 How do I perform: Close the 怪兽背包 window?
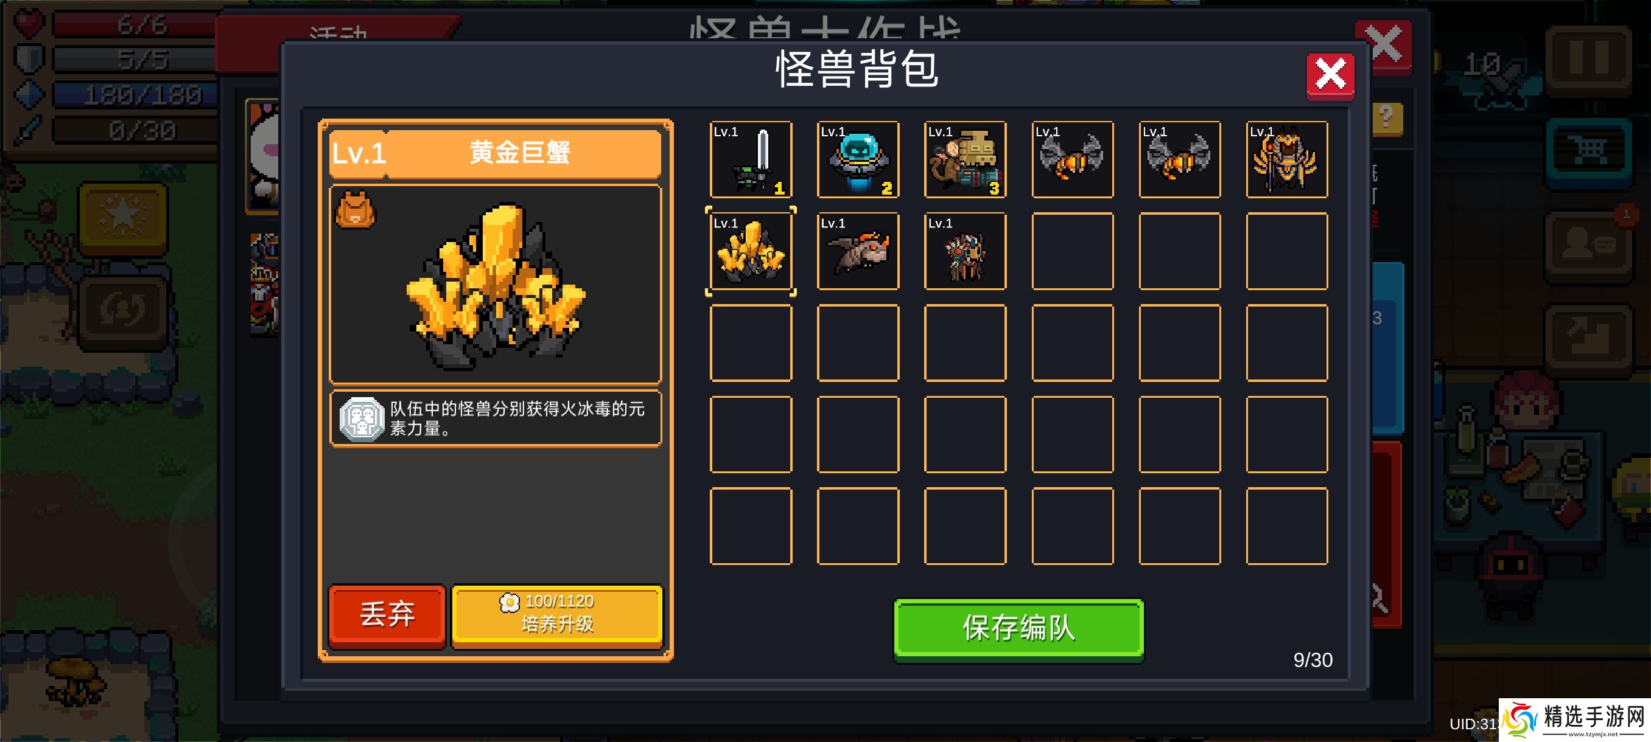click(x=1330, y=75)
